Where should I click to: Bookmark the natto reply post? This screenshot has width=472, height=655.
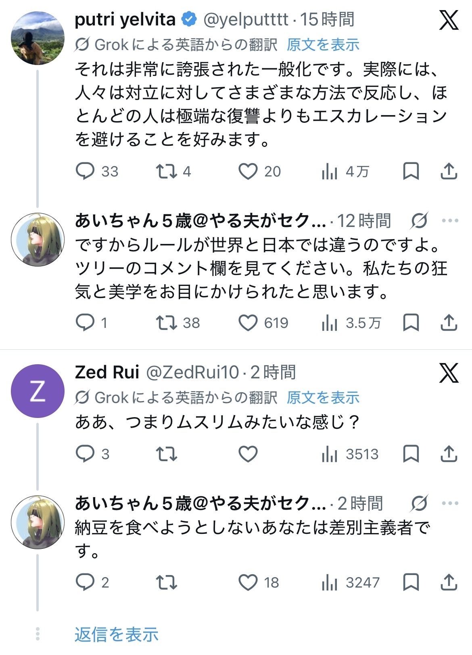pos(411,582)
